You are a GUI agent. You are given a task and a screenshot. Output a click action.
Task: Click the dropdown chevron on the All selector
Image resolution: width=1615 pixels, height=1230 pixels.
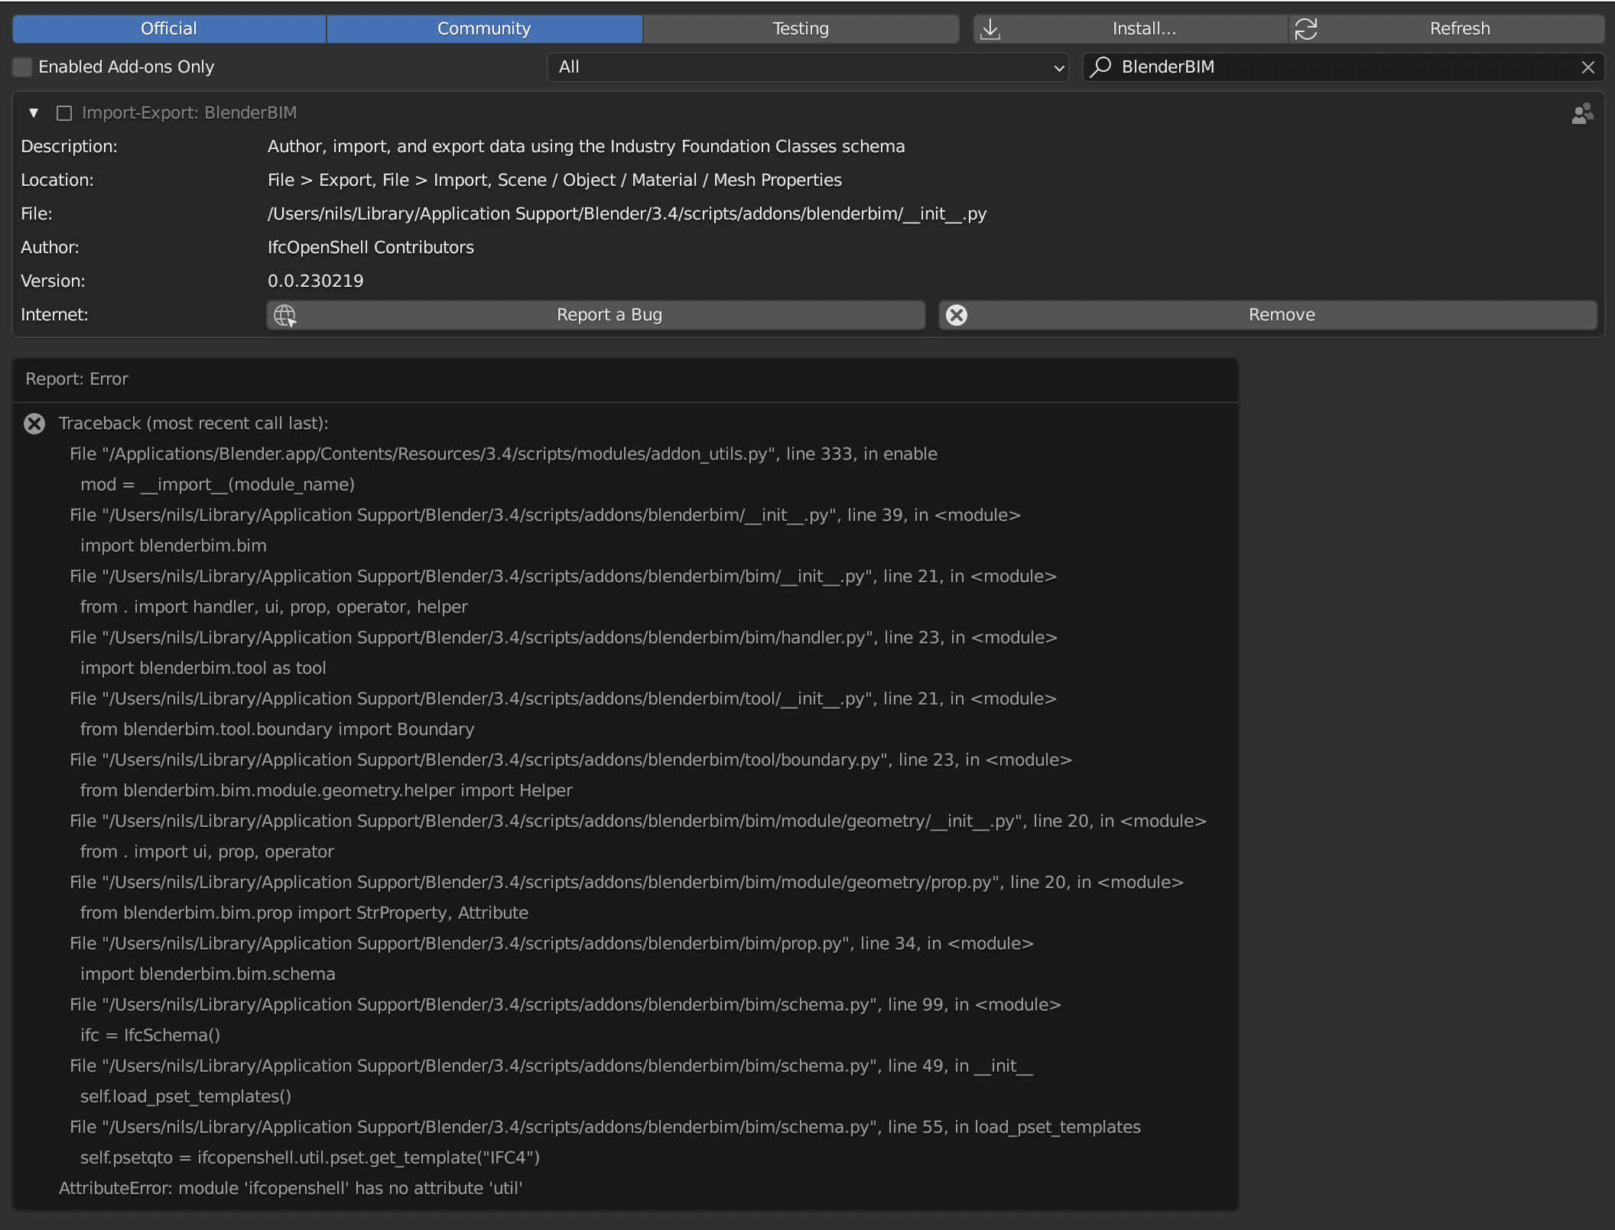tap(1058, 68)
